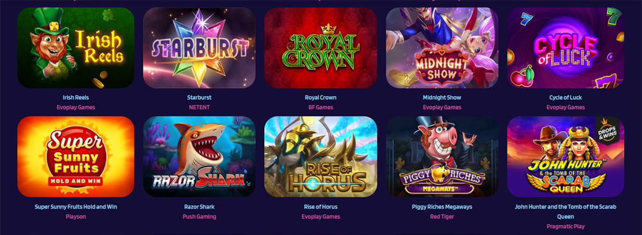Open the Push Gaming provider link
This screenshot has width=642, height=235.
(199, 216)
